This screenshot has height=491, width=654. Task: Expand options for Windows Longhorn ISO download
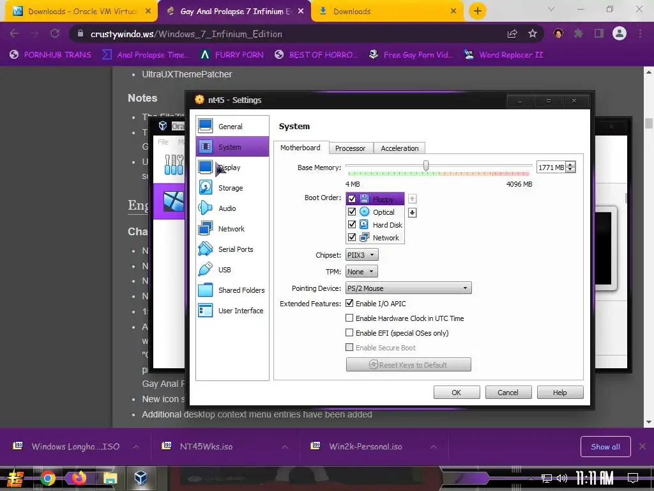tap(136, 447)
